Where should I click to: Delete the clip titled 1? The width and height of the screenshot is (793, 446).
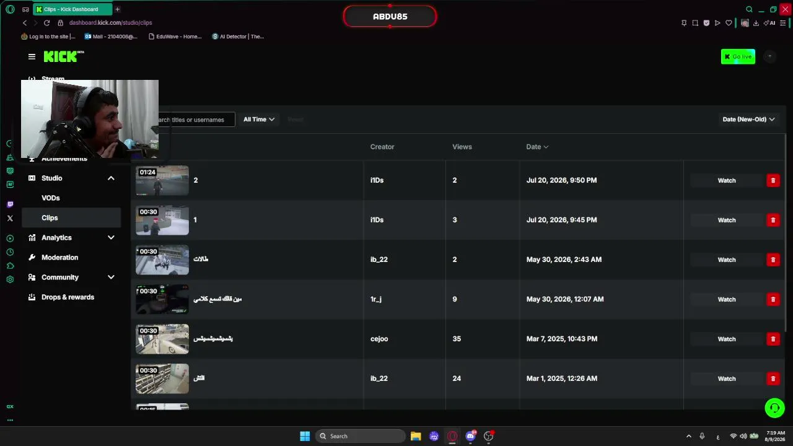coord(773,220)
